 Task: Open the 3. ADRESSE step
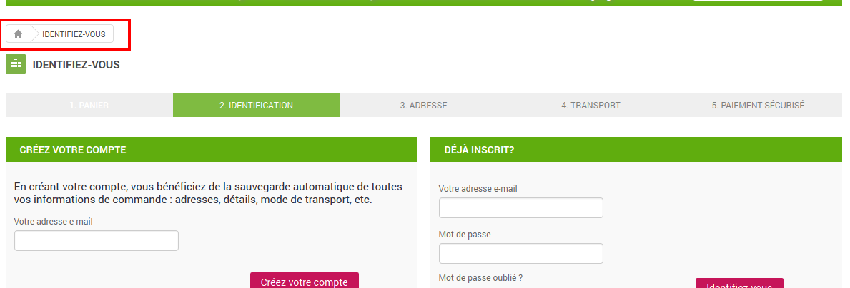[x=423, y=106]
